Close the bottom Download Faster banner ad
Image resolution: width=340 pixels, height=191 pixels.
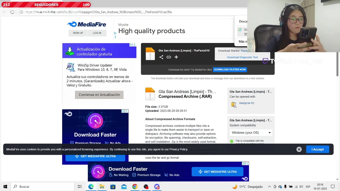coord(247,163)
